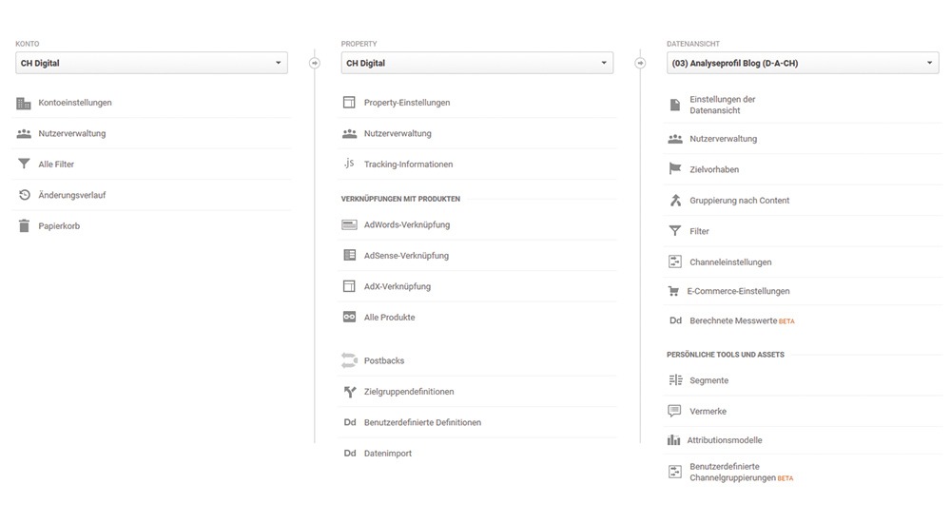
Task: Click the E-Commerce-Einstellungen cart icon
Action: tap(673, 291)
